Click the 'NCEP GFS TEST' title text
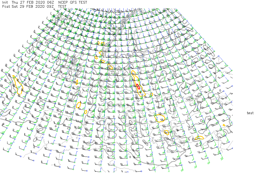The height and width of the screenshot is (174, 256). (x=73, y=3)
